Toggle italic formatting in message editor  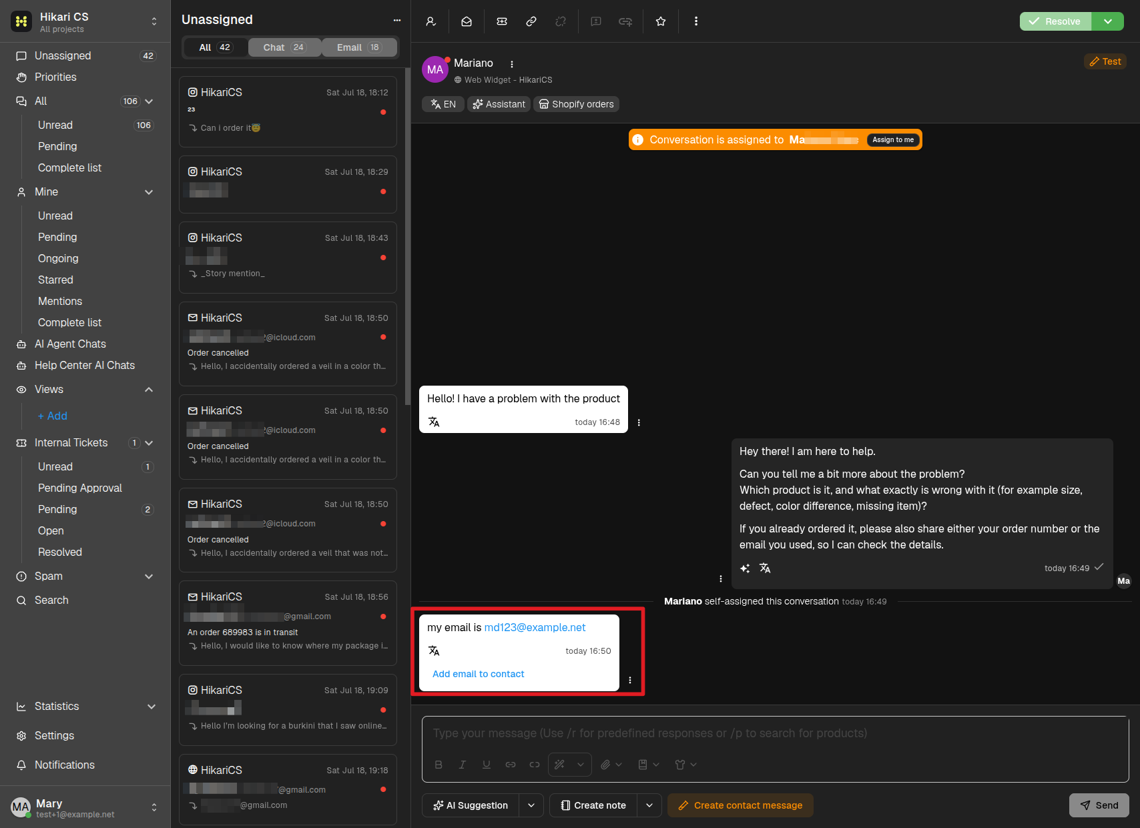[463, 765]
